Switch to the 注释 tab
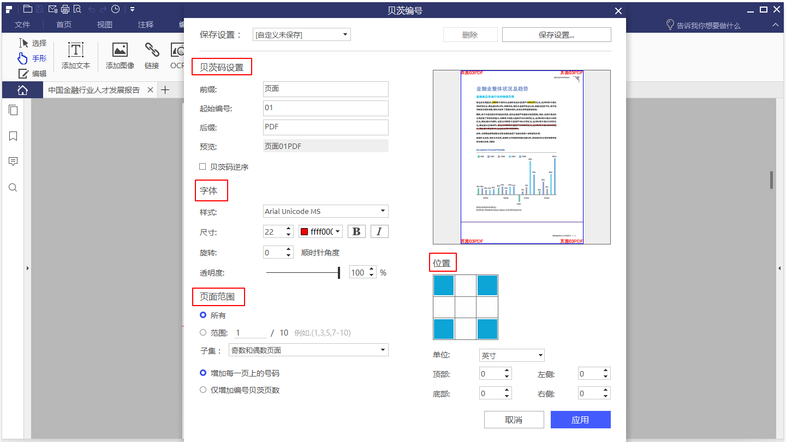 [x=146, y=25]
